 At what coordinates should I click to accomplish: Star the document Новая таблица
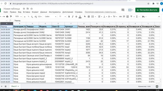[x=24, y=9]
